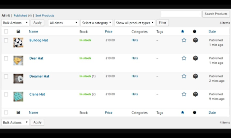Toggle featured star for Bulldog Hat
This screenshot has height=138, width=231.
[184, 40]
